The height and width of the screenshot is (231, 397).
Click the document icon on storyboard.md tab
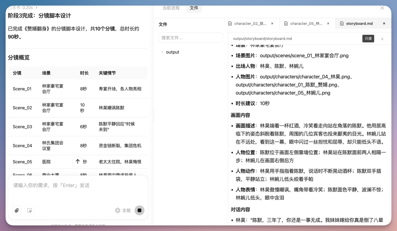(341, 23)
